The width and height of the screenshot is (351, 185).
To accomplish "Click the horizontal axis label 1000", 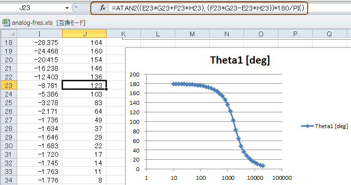I will [x=228, y=178].
